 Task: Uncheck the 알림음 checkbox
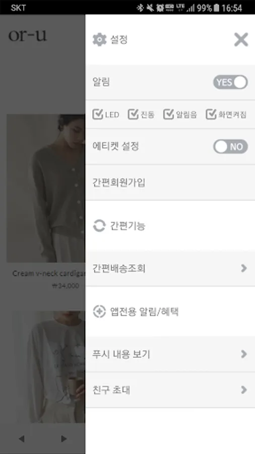(168, 115)
